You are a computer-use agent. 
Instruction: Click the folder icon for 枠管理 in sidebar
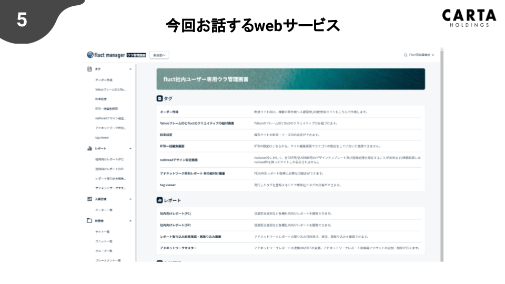coord(89,220)
